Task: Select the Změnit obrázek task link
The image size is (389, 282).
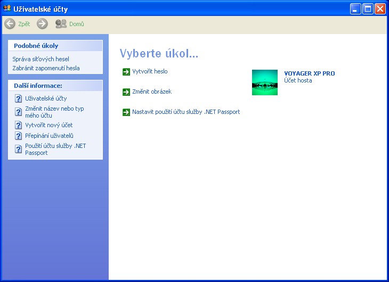Action: [151, 92]
